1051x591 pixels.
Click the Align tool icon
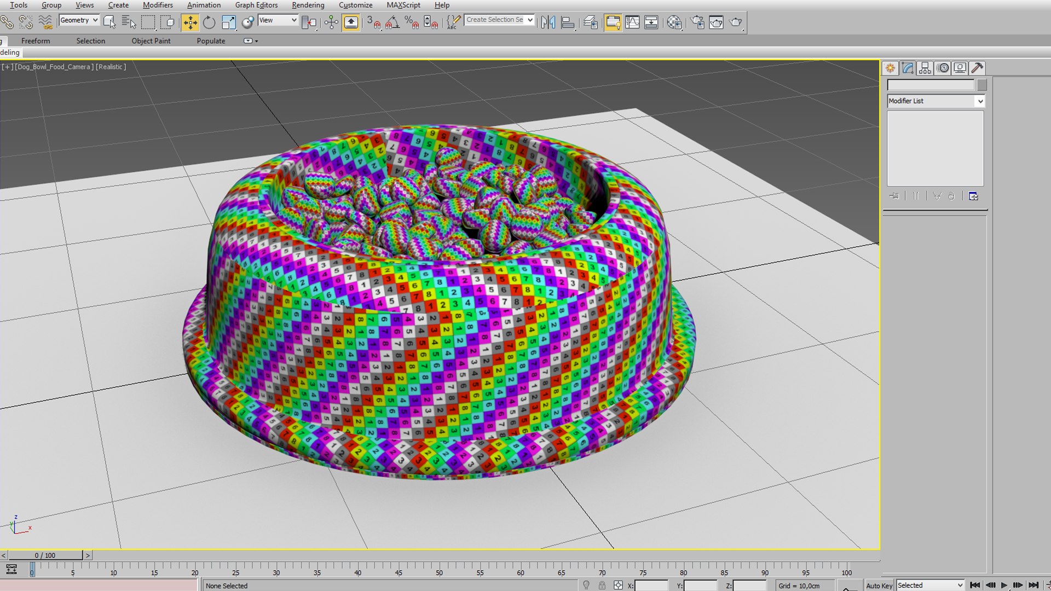[568, 22]
